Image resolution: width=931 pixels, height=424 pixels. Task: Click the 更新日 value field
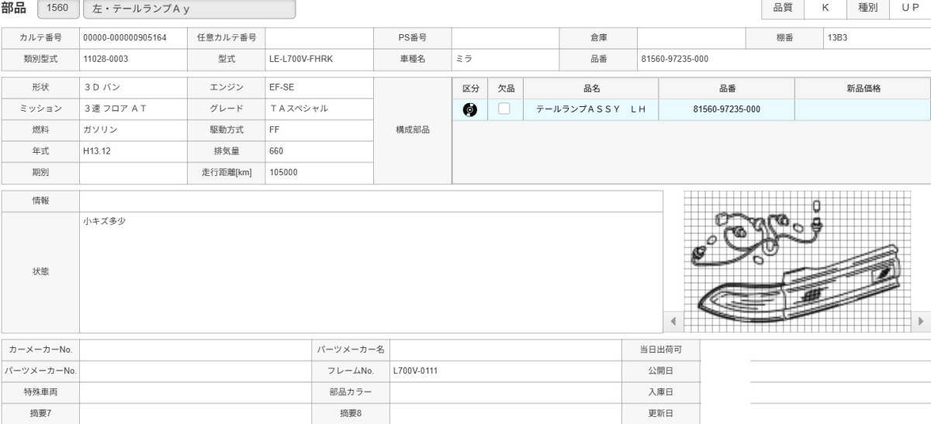[x=815, y=414]
